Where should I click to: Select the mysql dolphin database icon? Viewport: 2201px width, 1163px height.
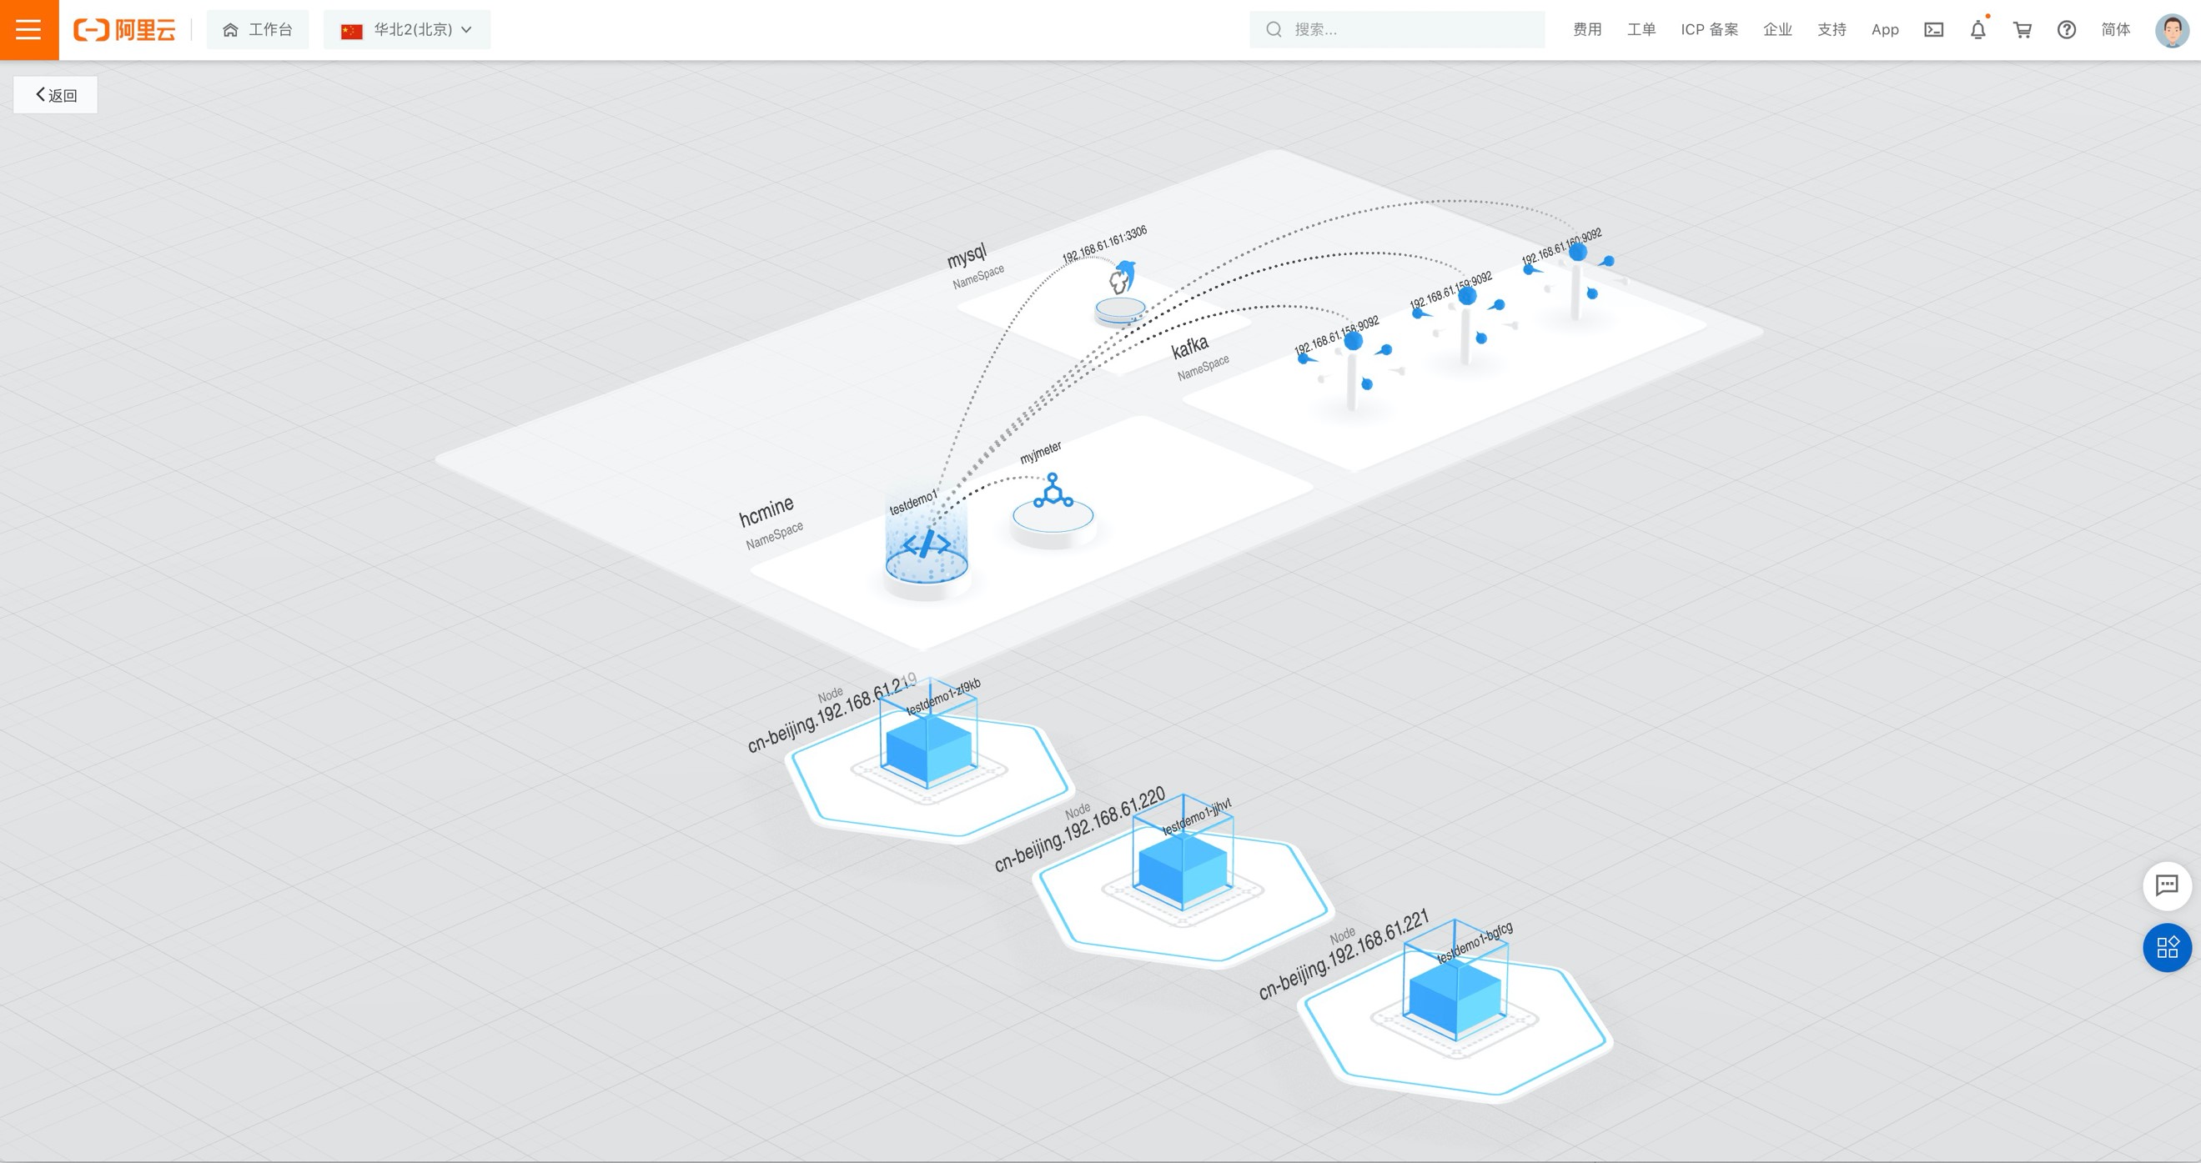(x=1121, y=294)
